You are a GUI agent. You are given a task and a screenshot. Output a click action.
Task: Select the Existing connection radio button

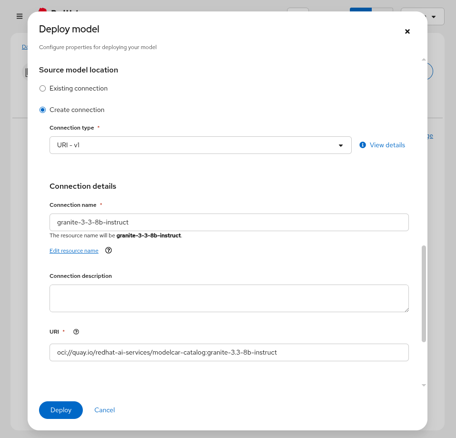pyautogui.click(x=42, y=89)
